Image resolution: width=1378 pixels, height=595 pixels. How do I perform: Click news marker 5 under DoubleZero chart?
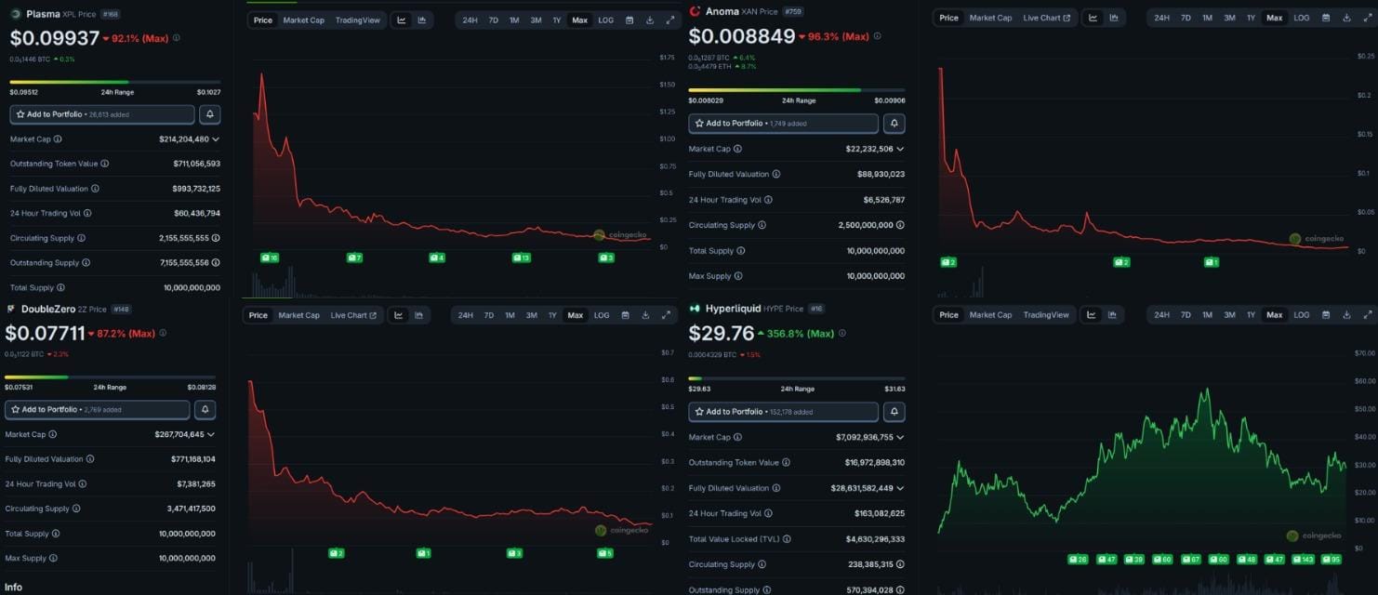click(x=604, y=553)
